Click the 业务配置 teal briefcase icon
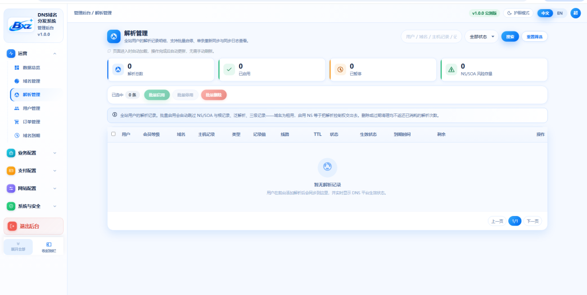The image size is (587, 295). click(11, 153)
